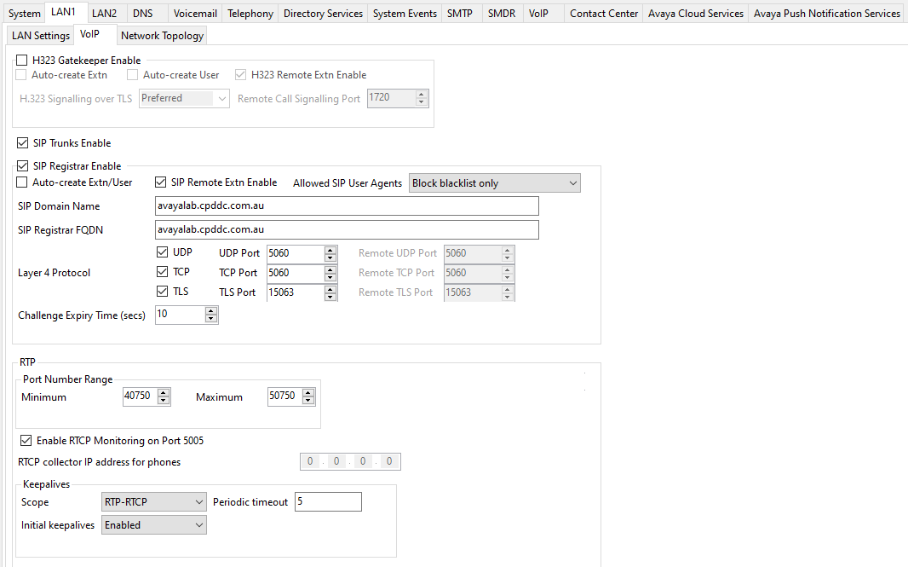
Task: Decrease the RTP Maximum port spinner
Action: [x=308, y=401]
